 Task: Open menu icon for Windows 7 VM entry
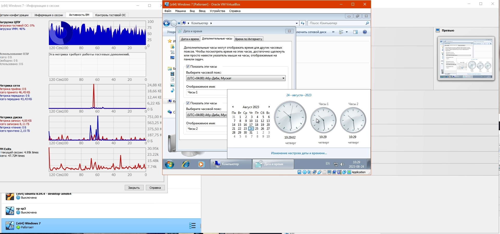point(192,225)
